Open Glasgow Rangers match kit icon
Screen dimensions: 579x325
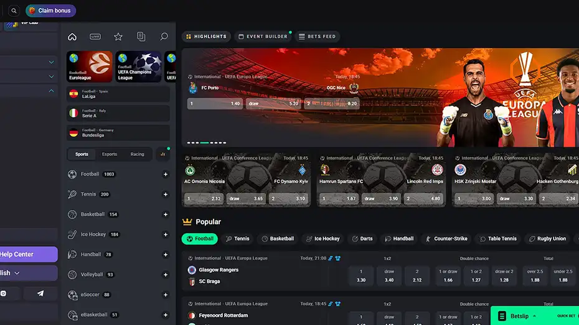pos(338,259)
